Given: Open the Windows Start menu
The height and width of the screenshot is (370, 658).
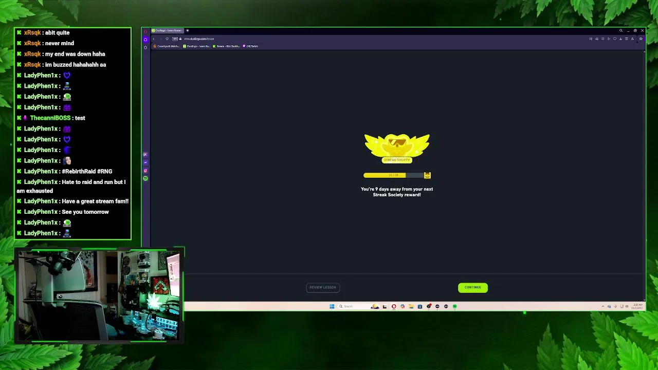Looking at the screenshot, I should [x=332, y=306].
